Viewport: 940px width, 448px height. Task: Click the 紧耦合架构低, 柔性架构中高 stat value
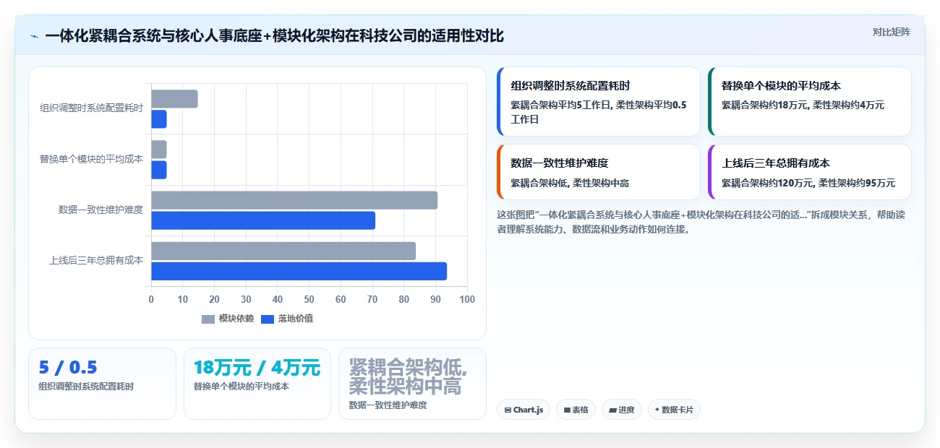click(409, 376)
